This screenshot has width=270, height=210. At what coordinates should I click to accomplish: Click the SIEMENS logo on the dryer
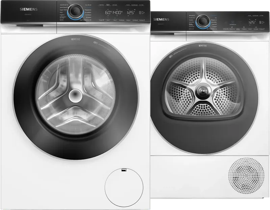(161, 20)
